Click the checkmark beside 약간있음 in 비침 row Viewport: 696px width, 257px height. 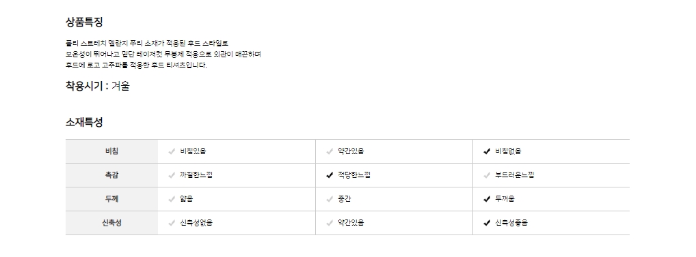[330, 151]
